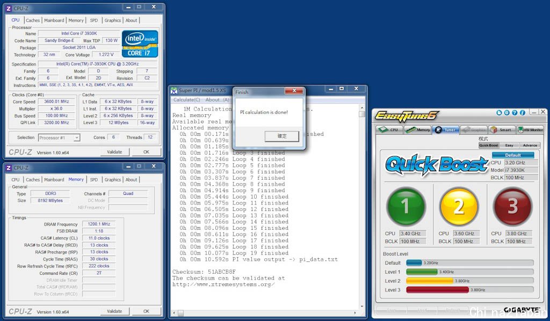This screenshot has width=550, height=321.
Task: Click Validate in bottom CPU-Z window
Action: 114,311
